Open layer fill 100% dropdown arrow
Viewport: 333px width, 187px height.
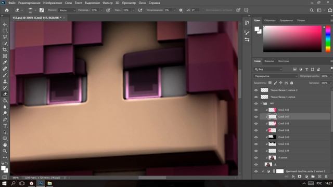point(331,83)
